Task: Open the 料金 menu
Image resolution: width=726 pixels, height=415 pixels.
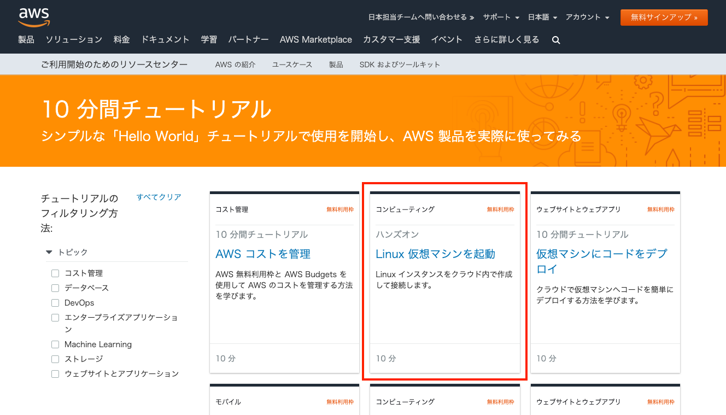Action: [121, 39]
